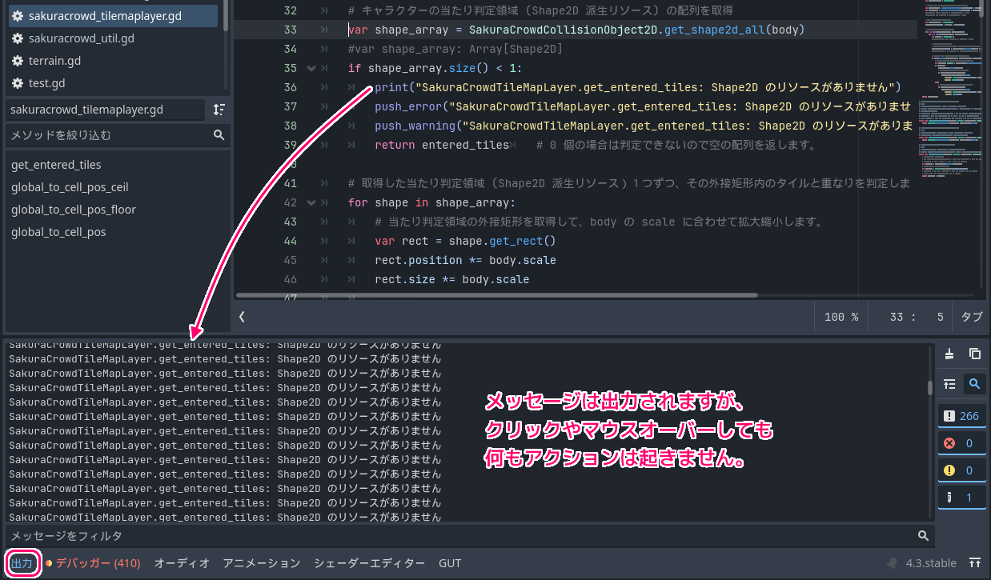Image resolution: width=991 pixels, height=580 pixels.
Task: Click line number 33 in gutter
Action: [290, 30]
